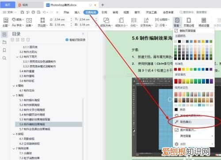Select the search magnifier sidebar icon
This screenshot has height=160, width=221.
[x=4, y=58]
